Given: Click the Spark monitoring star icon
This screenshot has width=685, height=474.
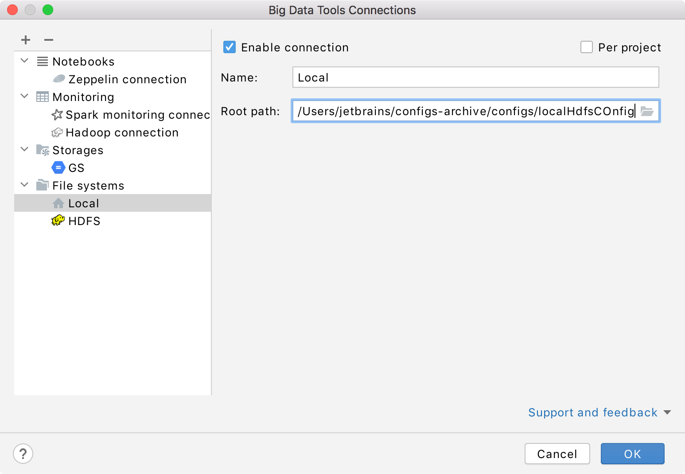Looking at the screenshot, I should tap(57, 114).
